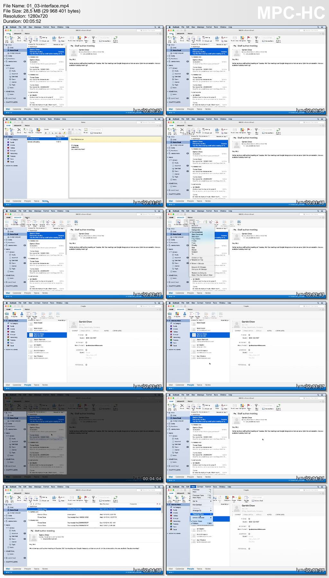
Task: Choose Make This the Default View, 00:02:43
Action: 202,275
